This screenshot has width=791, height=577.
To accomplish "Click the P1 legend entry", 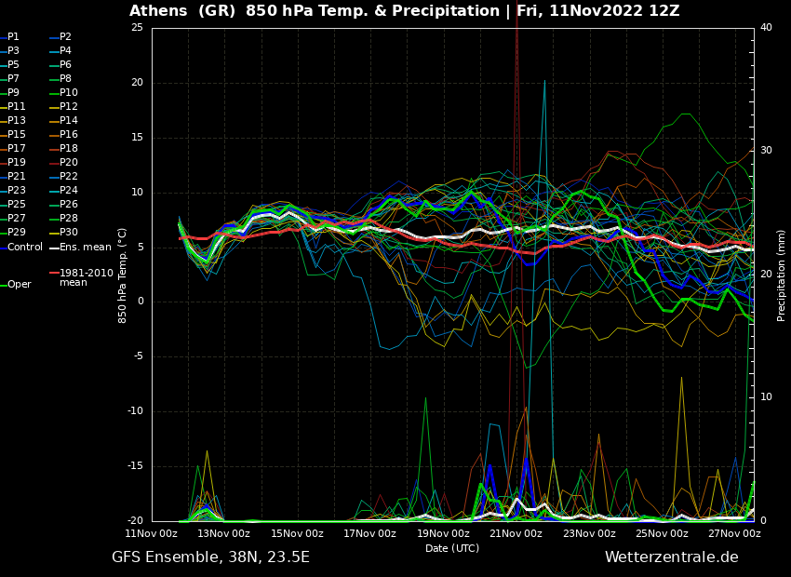I will tap(13, 37).
